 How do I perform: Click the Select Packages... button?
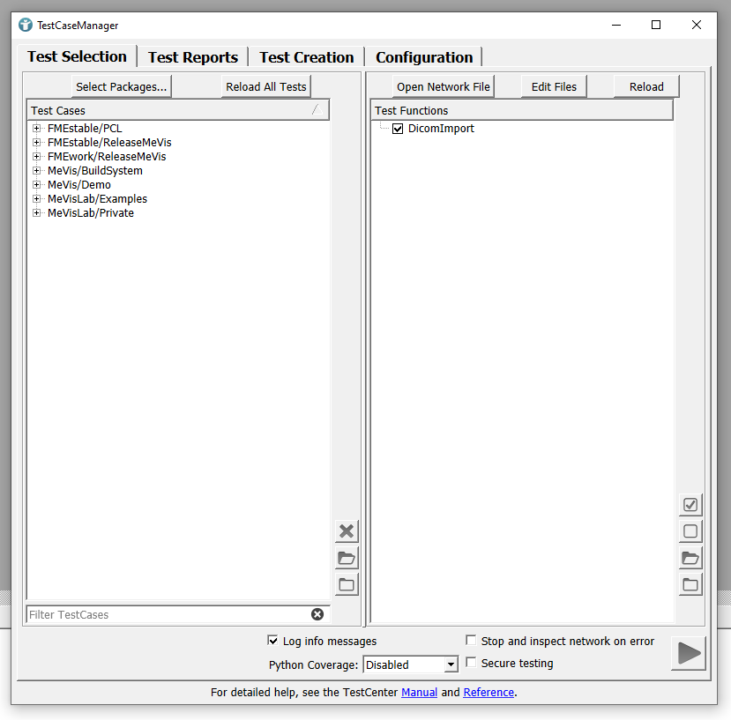tap(121, 86)
